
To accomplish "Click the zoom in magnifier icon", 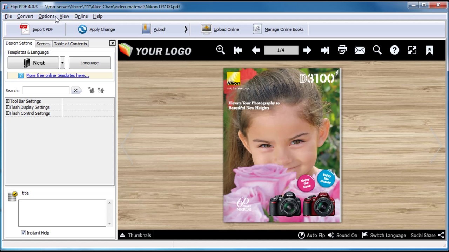I will (220, 50).
